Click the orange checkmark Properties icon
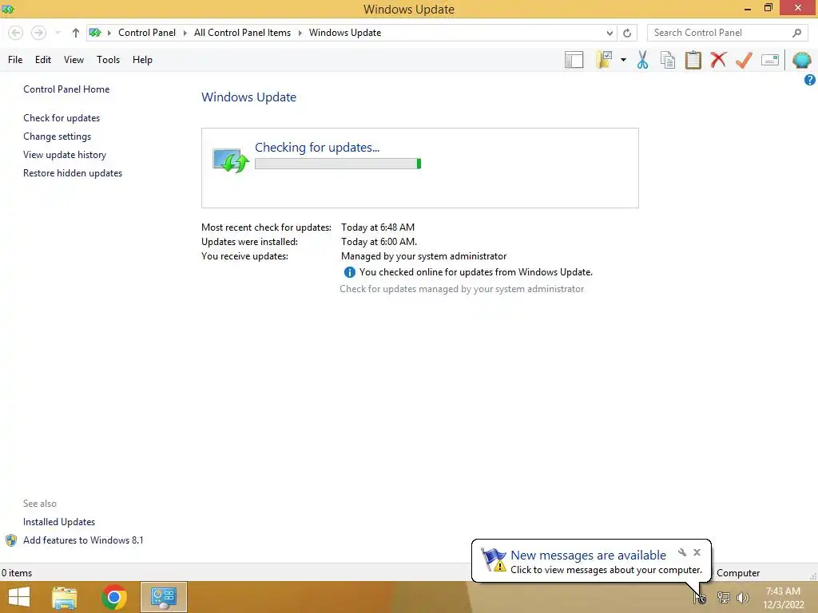 pyautogui.click(x=744, y=59)
